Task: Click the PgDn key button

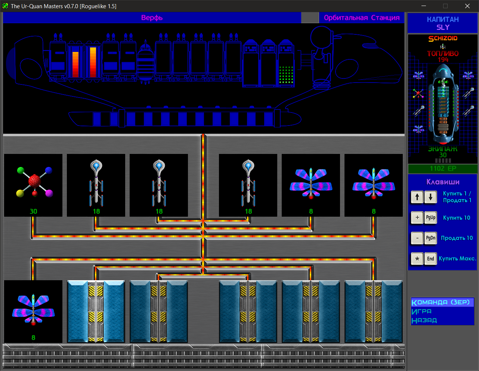Action: tap(430, 238)
